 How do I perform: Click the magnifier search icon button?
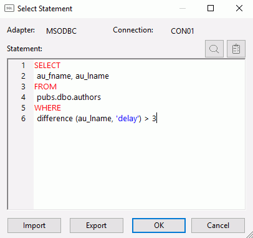coord(214,49)
